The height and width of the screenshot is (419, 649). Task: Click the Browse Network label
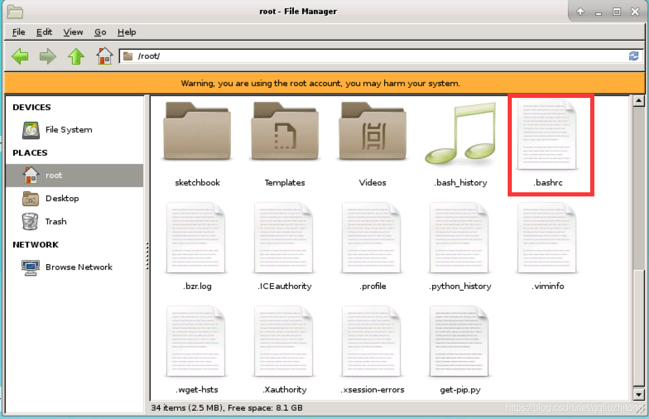click(78, 267)
